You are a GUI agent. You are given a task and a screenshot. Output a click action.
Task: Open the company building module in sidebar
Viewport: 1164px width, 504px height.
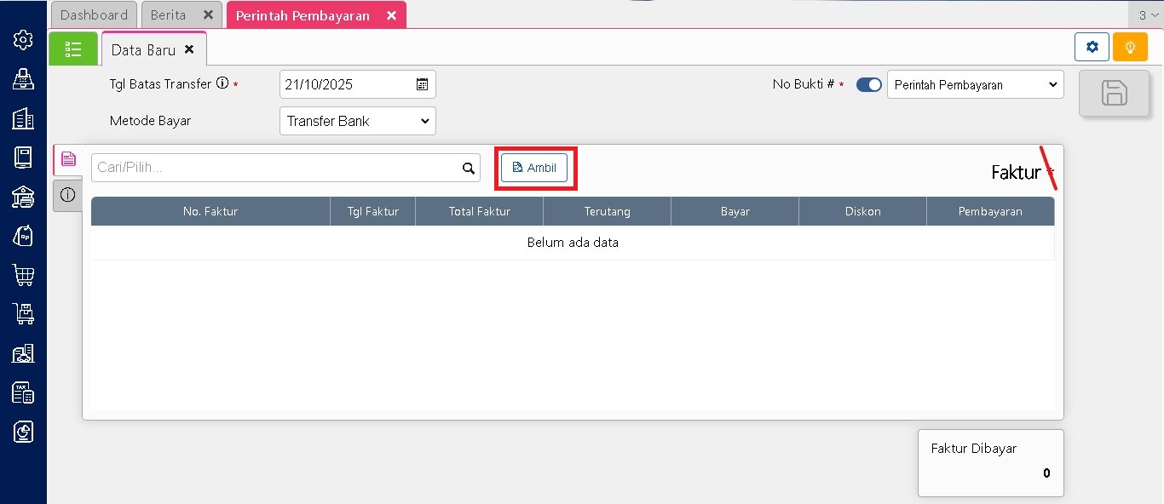pyautogui.click(x=23, y=118)
